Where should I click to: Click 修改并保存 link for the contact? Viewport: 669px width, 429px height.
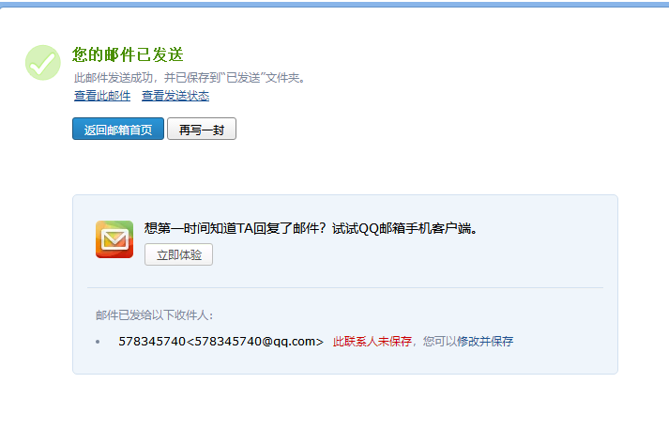pos(485,342)
